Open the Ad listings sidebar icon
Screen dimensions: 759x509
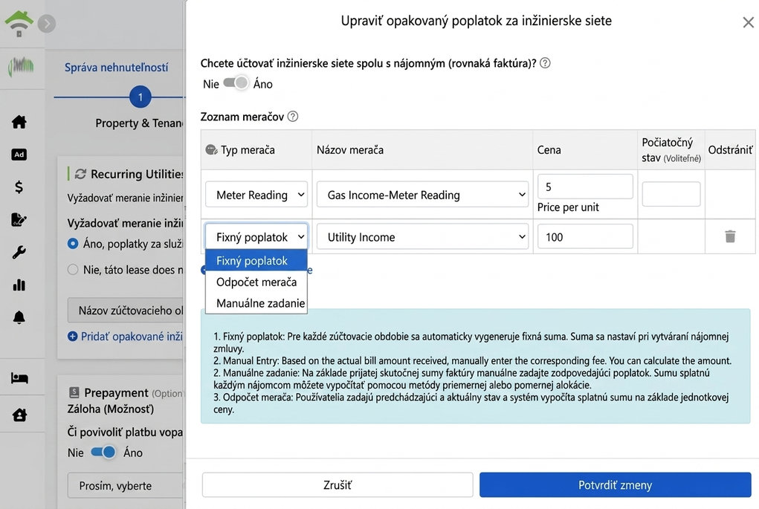click(19, 155)
